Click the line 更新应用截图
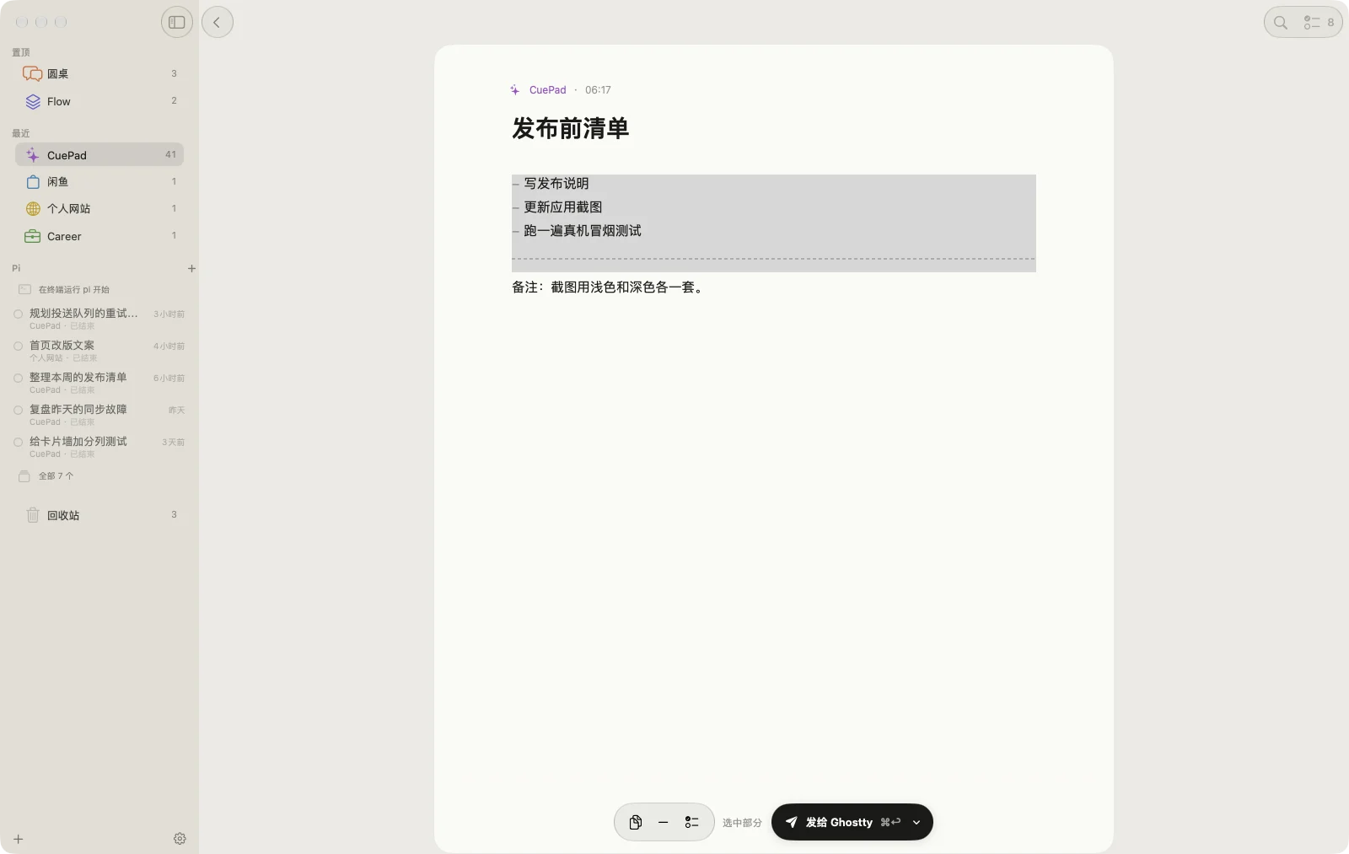1349x854 pixels. pyautogui.click(x=563, y=207)
